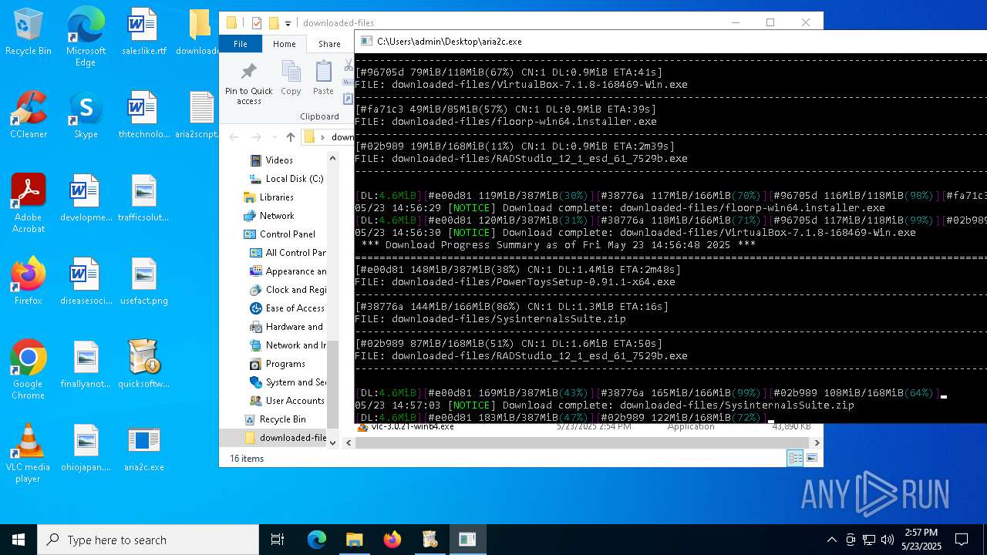Click Pin to Quick access in ribbon
Viewport: 987px width, 555px height.
pos(248,83)
